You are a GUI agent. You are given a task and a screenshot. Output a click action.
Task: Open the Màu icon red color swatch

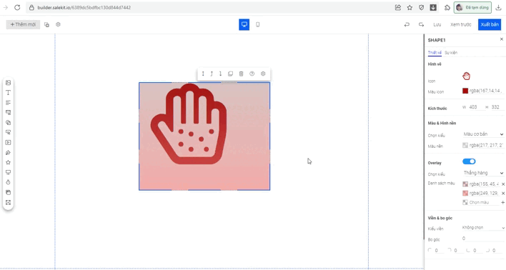[465, 91]
